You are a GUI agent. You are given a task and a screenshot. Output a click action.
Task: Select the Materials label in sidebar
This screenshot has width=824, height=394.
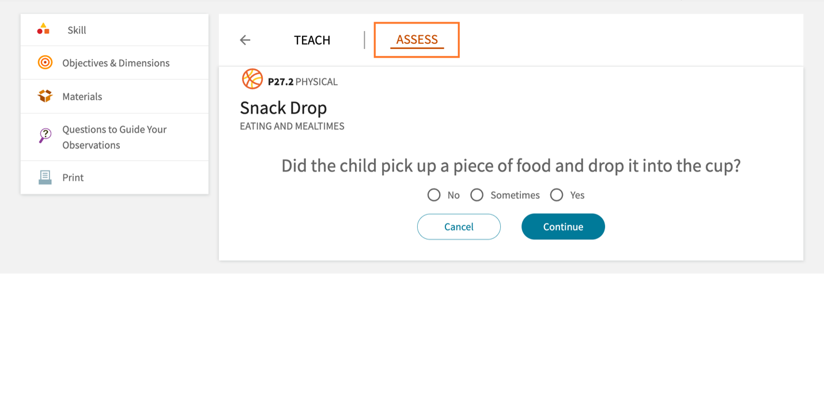[x=82, y=96]
